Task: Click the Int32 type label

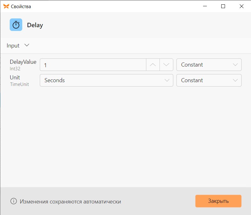Action: coord(15,69)
